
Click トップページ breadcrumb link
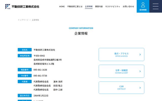23,20
